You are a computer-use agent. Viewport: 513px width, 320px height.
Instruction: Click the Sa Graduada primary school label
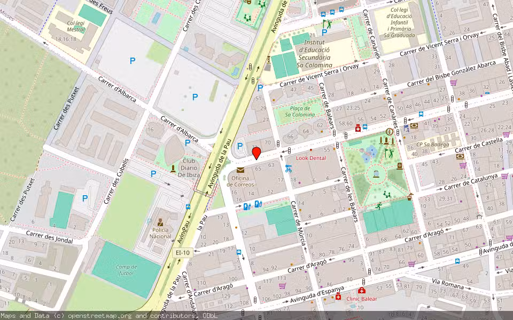(x=399, y=22)
